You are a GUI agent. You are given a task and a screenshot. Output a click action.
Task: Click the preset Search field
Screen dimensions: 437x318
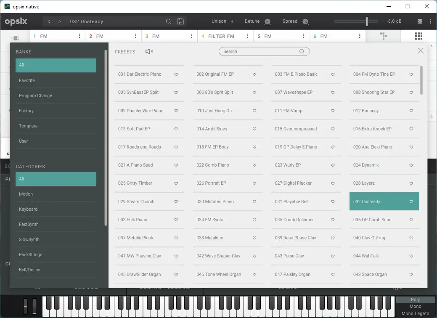264,51
